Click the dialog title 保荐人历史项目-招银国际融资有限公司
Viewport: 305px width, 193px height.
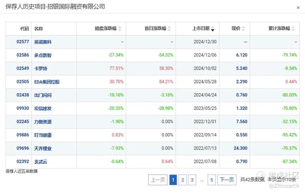[x=55, y=7]
